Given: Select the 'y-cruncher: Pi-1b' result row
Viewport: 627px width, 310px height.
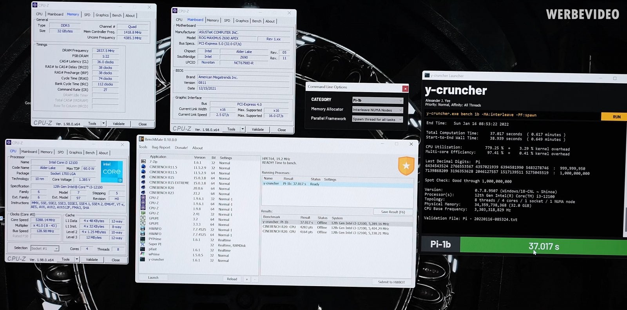Looking at the screenshot, I should coord(337,223).
